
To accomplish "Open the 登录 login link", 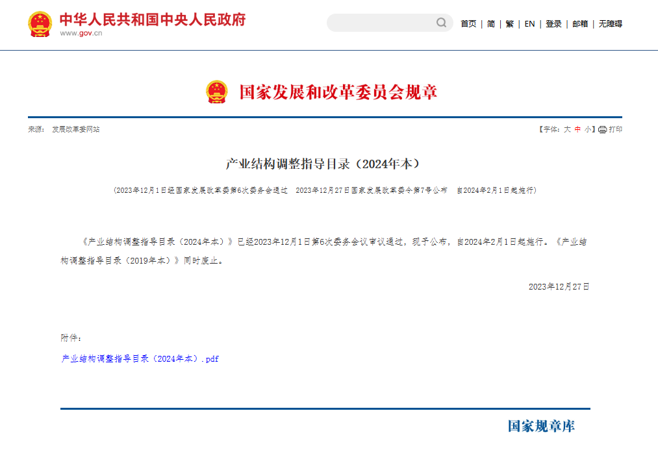I will tap(553, 23).
